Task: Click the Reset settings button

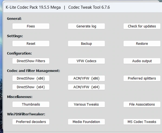Action: pos(31,44)
